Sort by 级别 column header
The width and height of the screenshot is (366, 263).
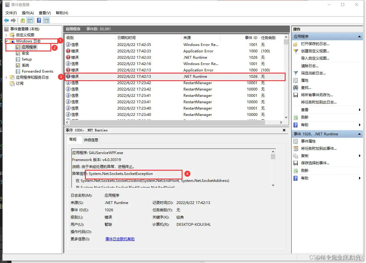coord(90,38)
